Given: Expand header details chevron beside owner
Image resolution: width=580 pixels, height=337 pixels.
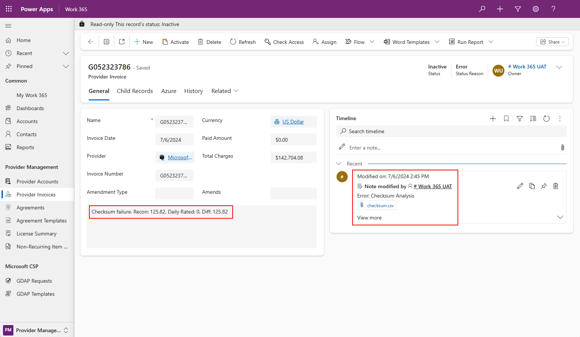Looking at the screenshot, I should tap(559, 67).
